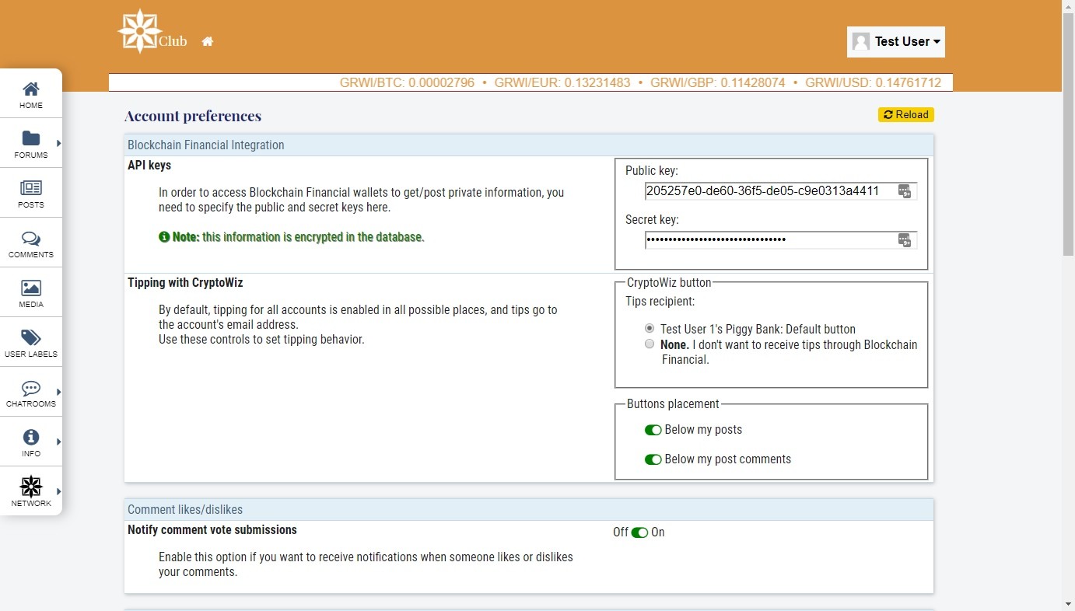The image size is (1075, 611).
Task: Open the Comments section icon
Action: 31,243
